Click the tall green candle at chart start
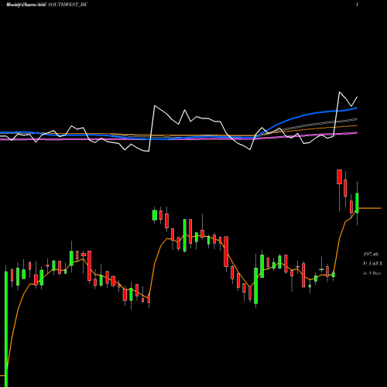This screenshot has height=387, width=387. click(6, 329)
